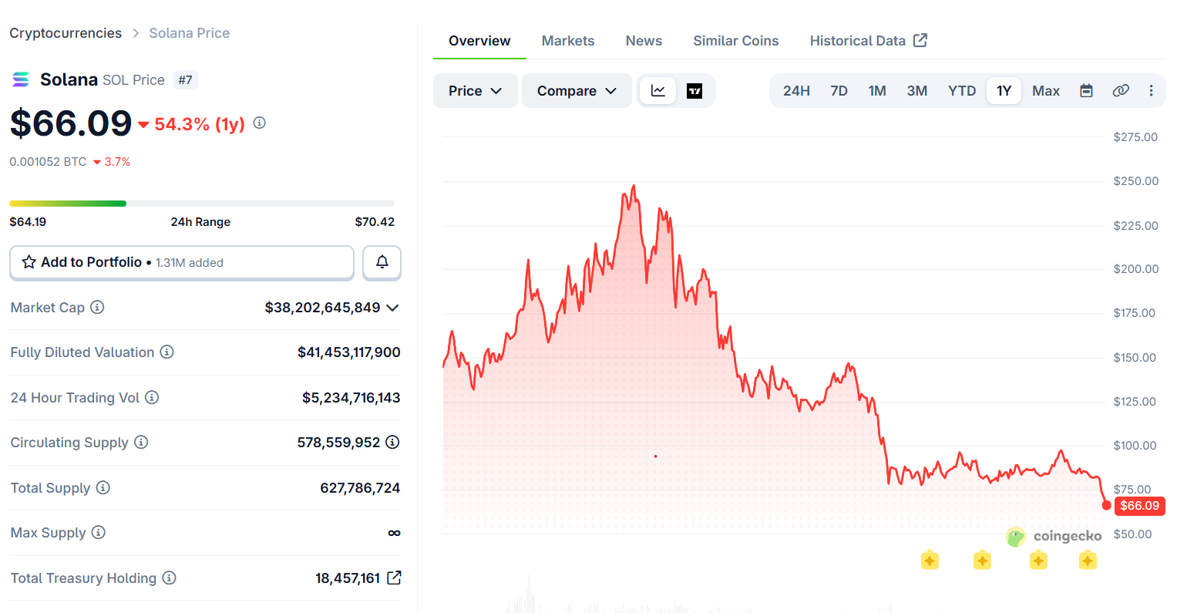Select 1M chart range

coord(877,91)
